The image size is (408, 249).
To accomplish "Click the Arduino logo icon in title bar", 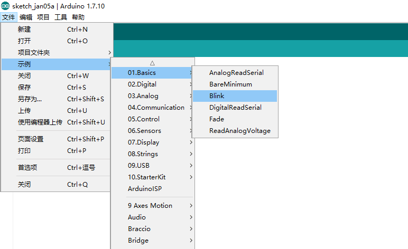I will [5, 6].
